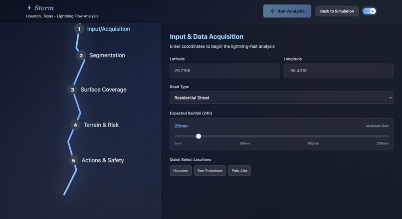Select the Houston quick location
Screen dimensions: 402x219
(181, 171)
